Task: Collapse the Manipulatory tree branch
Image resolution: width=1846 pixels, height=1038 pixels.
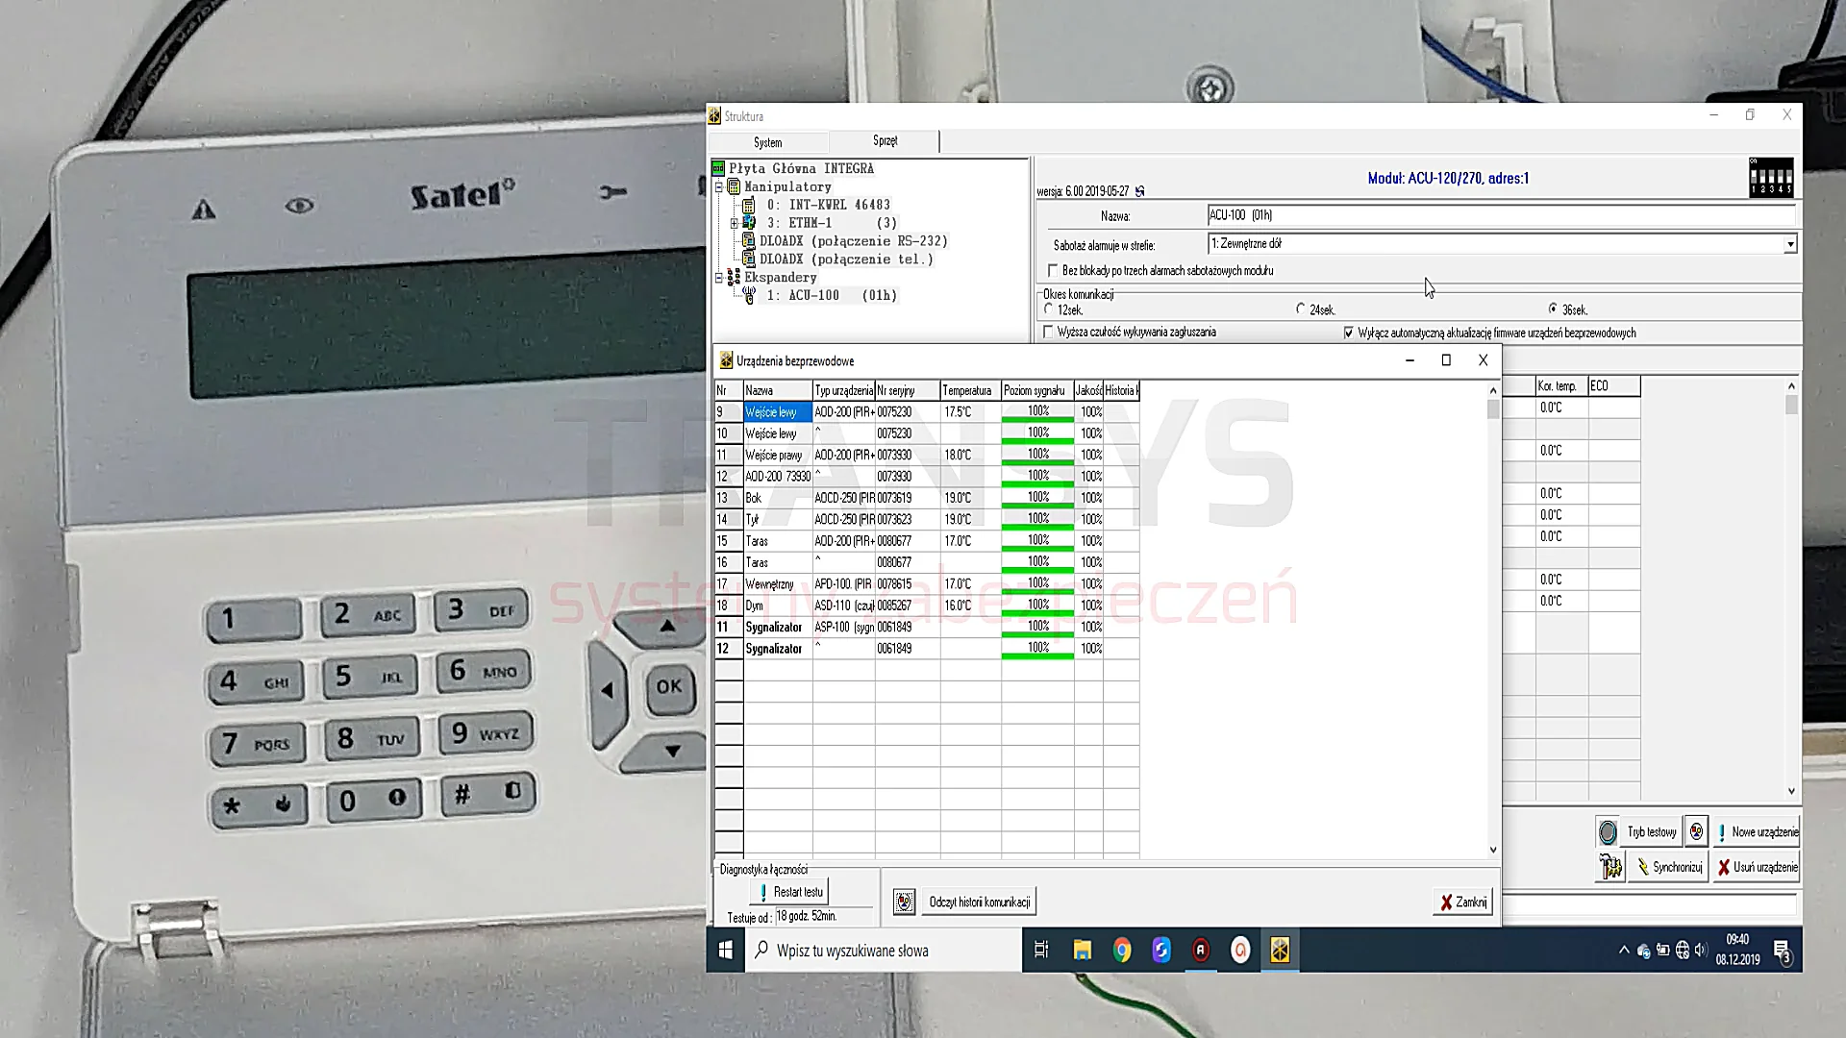Action: click(718, 186)
